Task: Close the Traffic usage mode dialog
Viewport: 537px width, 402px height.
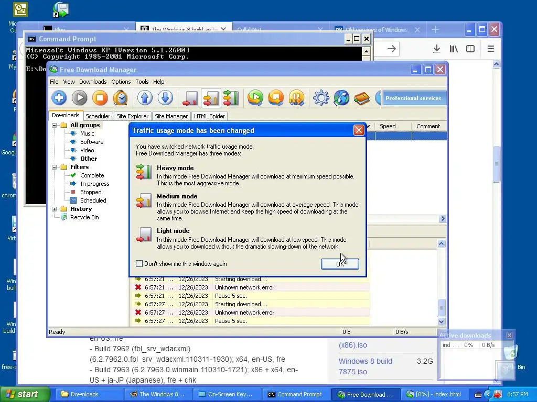Action: point(359,130)
